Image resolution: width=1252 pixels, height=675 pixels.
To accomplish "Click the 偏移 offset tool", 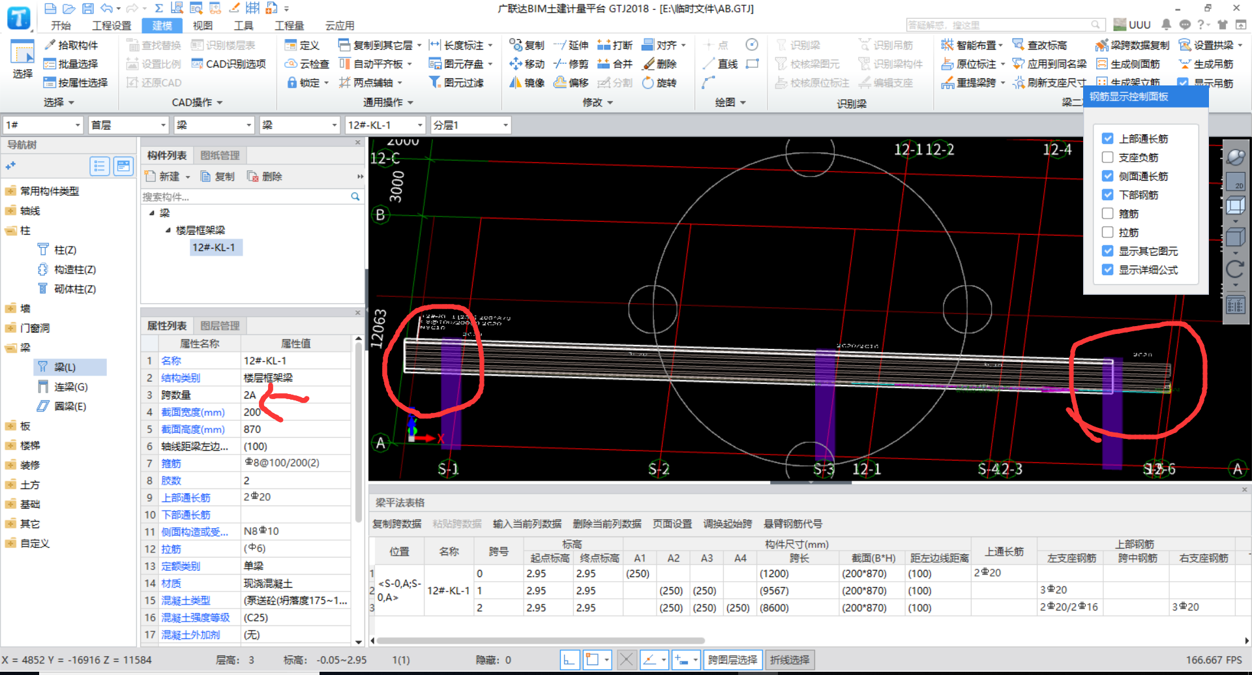I will [571, 83].
